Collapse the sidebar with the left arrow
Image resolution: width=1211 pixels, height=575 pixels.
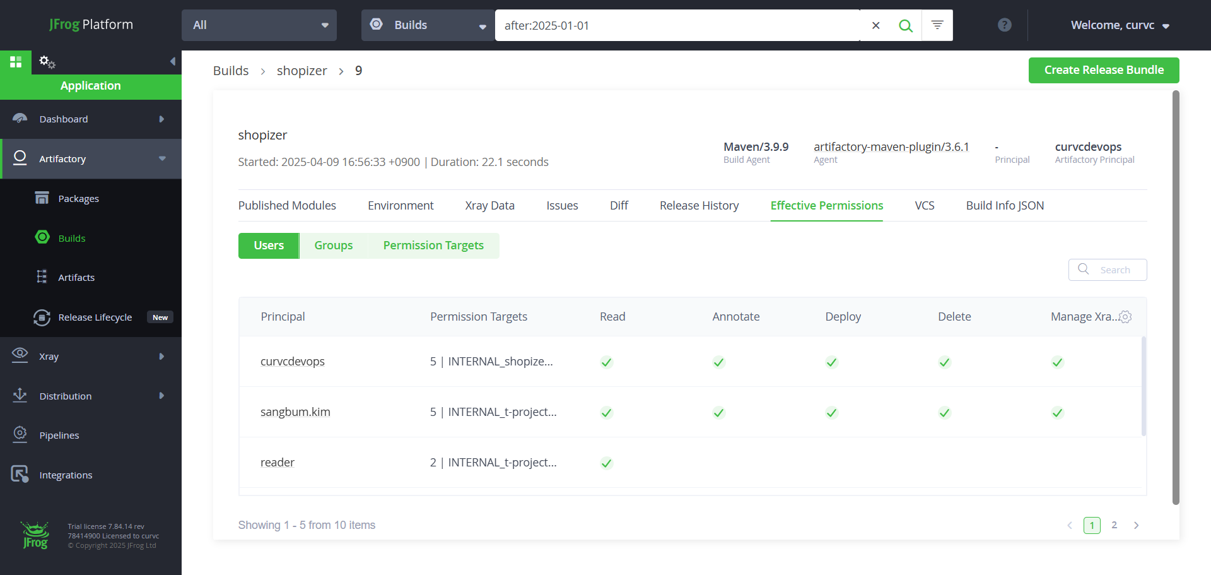point(172,61)
